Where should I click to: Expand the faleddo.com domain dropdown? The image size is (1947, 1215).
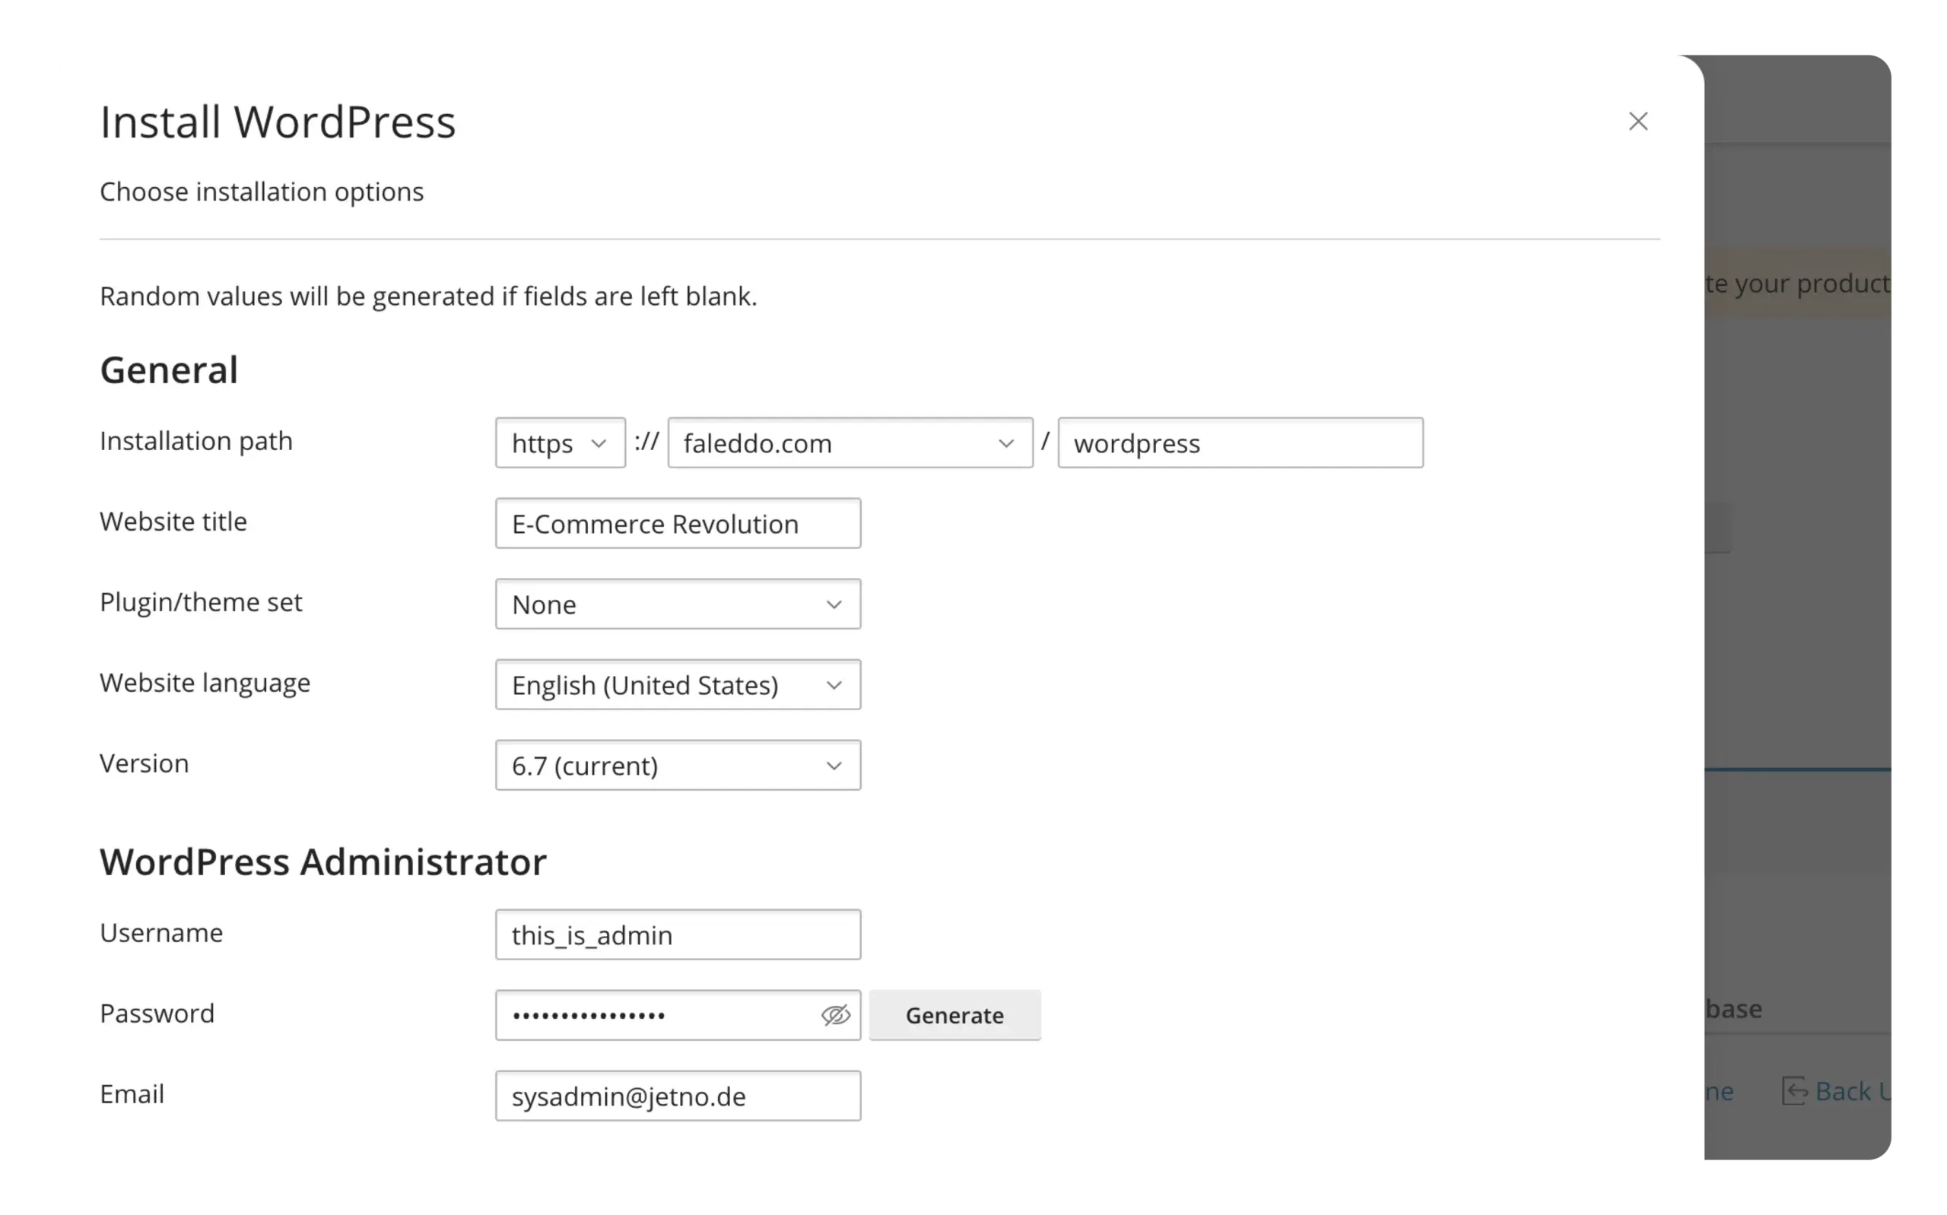point(850,443)
